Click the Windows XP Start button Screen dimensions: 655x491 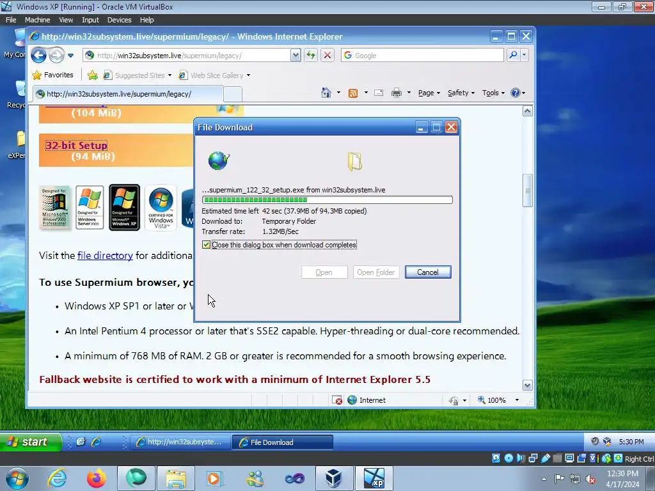31,442
